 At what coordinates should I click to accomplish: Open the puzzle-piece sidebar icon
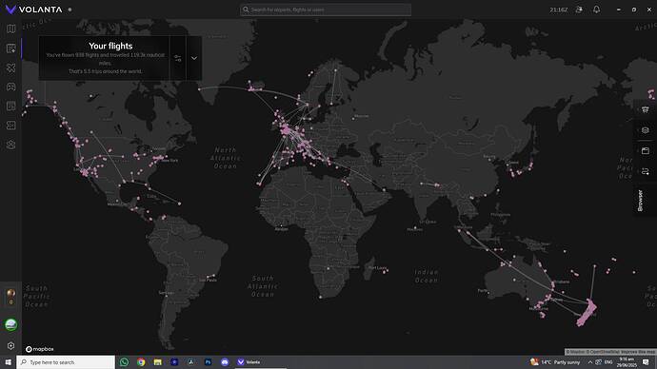click(10, 126)
